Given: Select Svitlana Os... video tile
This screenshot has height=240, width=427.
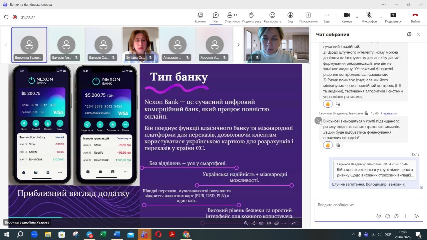Looking at the screenshot, I should (140, 45).
